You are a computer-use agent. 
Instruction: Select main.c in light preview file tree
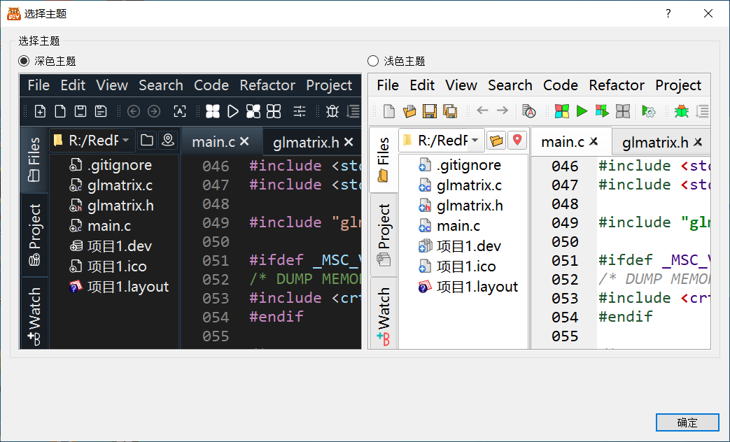click(x=450, y=226)
